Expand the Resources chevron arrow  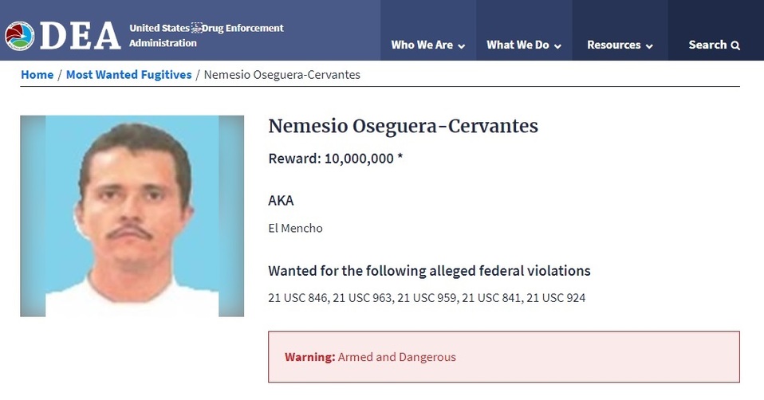click(x=649, y=46)
